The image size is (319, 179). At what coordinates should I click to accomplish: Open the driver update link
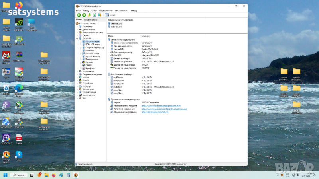click(x=155, y=112)
